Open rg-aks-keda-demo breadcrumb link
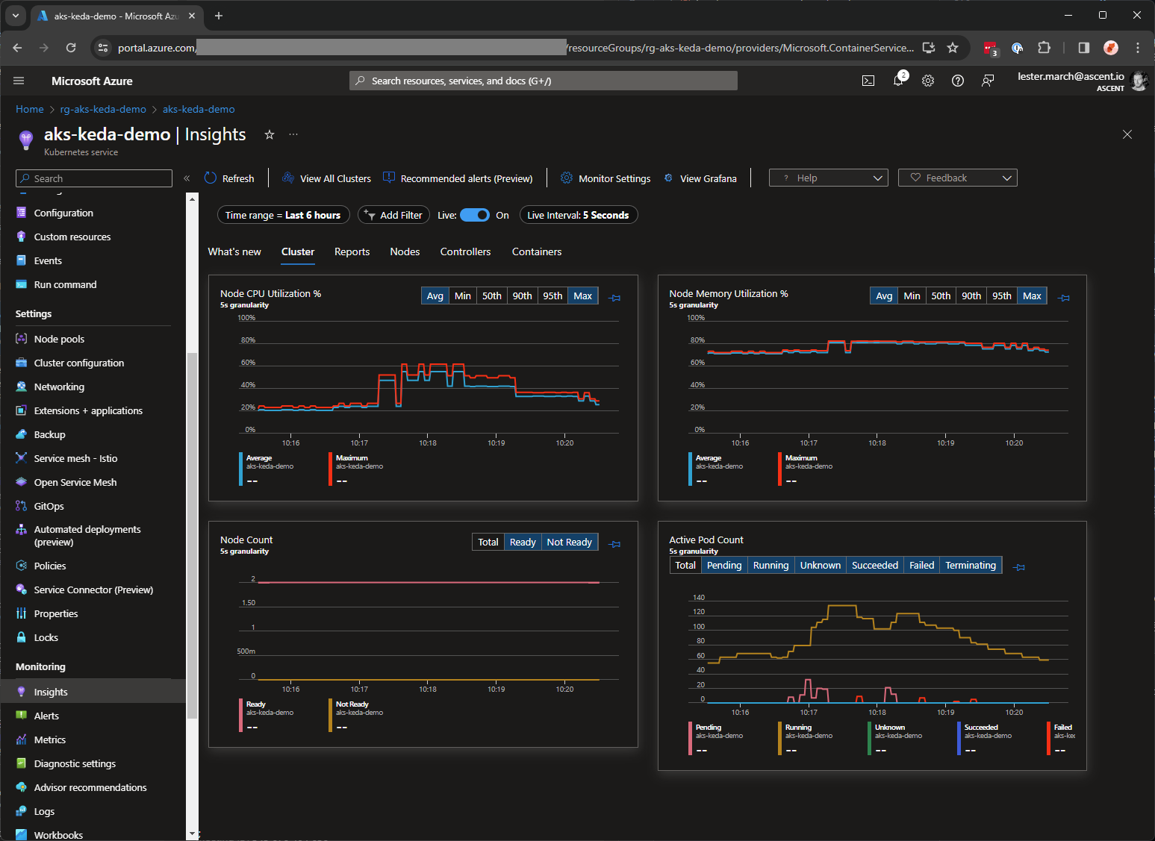 (x=103, y=109)
